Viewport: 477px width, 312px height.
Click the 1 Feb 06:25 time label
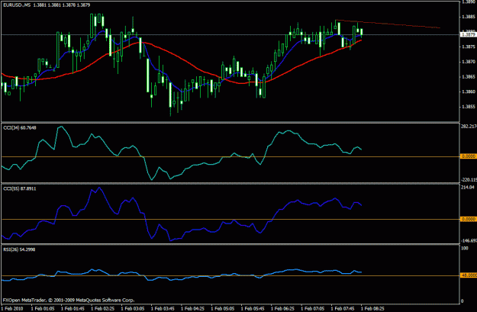click(x=283, y=308)
